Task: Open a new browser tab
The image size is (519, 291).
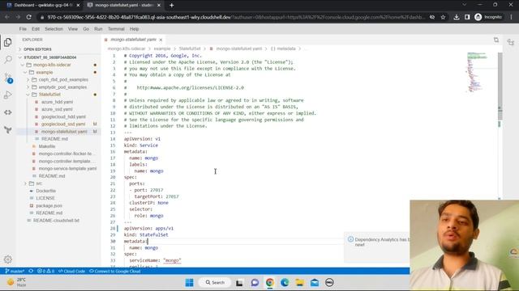Action: click(171, 6)
